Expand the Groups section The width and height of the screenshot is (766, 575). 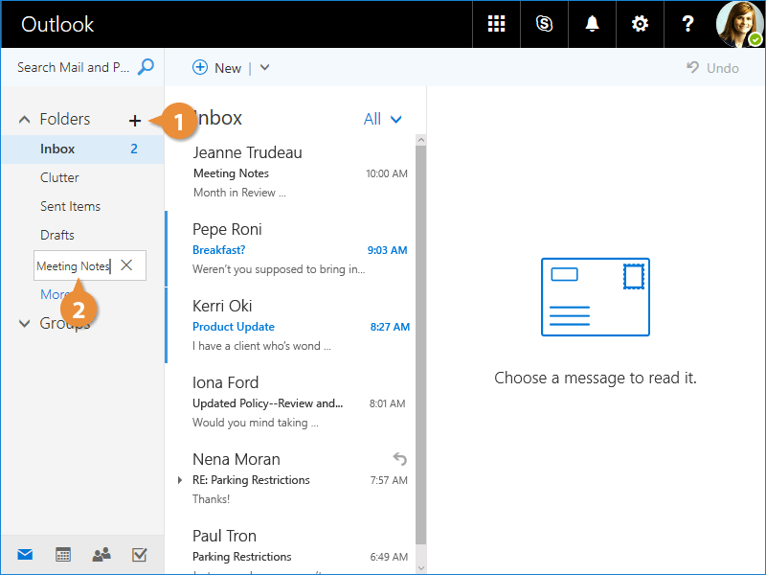click(25, 324)
